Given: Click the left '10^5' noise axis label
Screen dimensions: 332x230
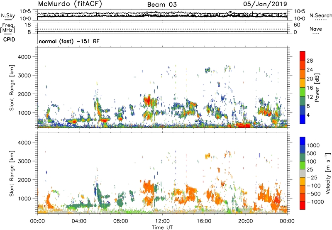Looking at the screenshot, I should click(x=25, y=12).
